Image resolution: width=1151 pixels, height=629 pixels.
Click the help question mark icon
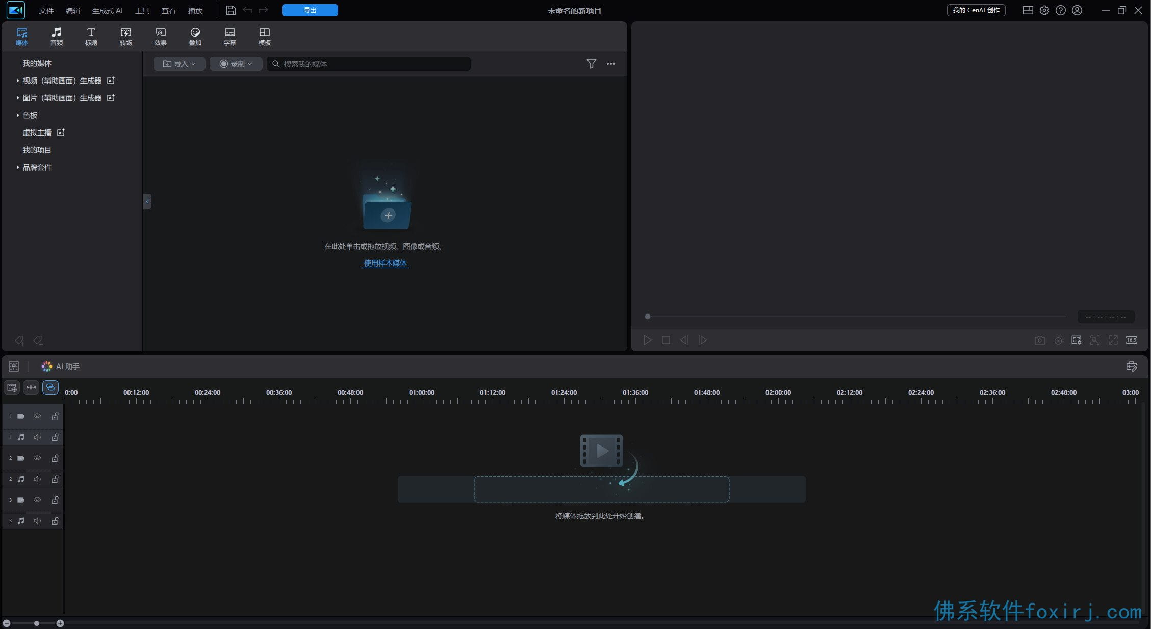[x=1061, y=10]
